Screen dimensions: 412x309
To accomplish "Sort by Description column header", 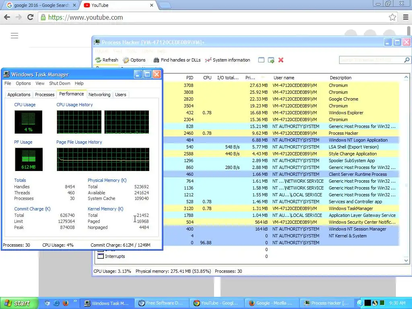I will pos(340,78).
